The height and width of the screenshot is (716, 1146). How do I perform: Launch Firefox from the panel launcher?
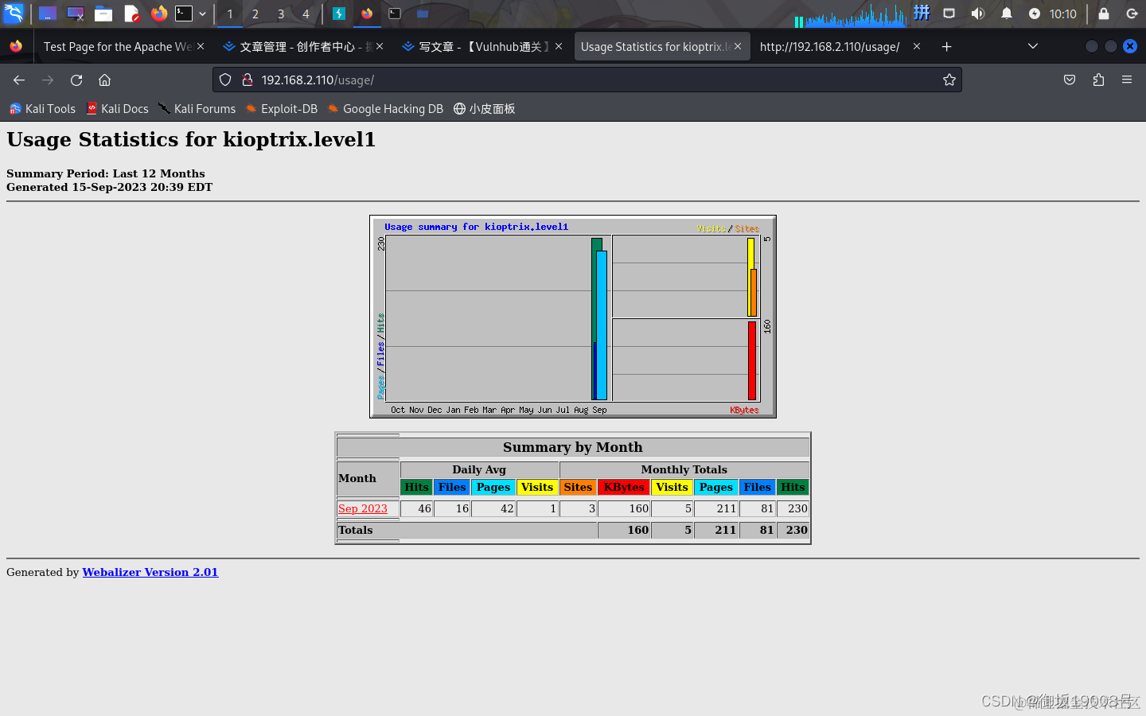point(159,14)
